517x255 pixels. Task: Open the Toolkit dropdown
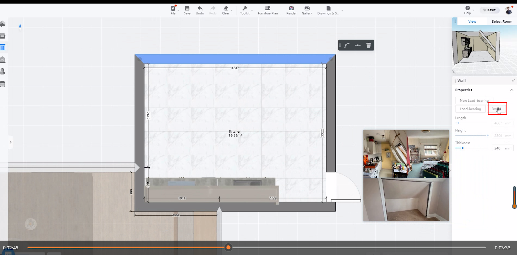coord(245,10)
